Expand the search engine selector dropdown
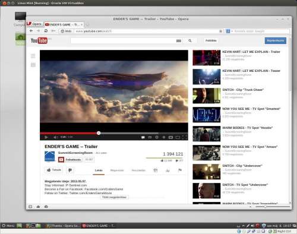The width and height of the screenshot is (297, 234). click(x=229, y=31)
